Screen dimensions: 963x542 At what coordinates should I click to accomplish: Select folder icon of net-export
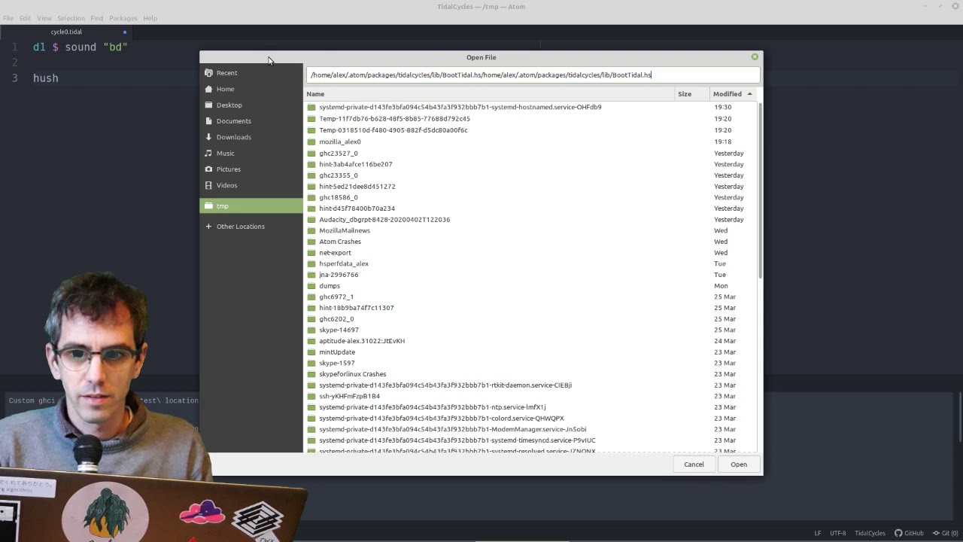[311, 253]
